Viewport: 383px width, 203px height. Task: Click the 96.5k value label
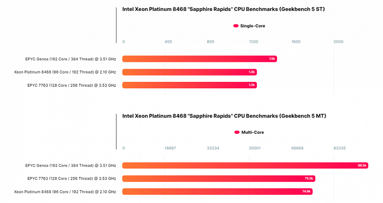click(362, 165)
